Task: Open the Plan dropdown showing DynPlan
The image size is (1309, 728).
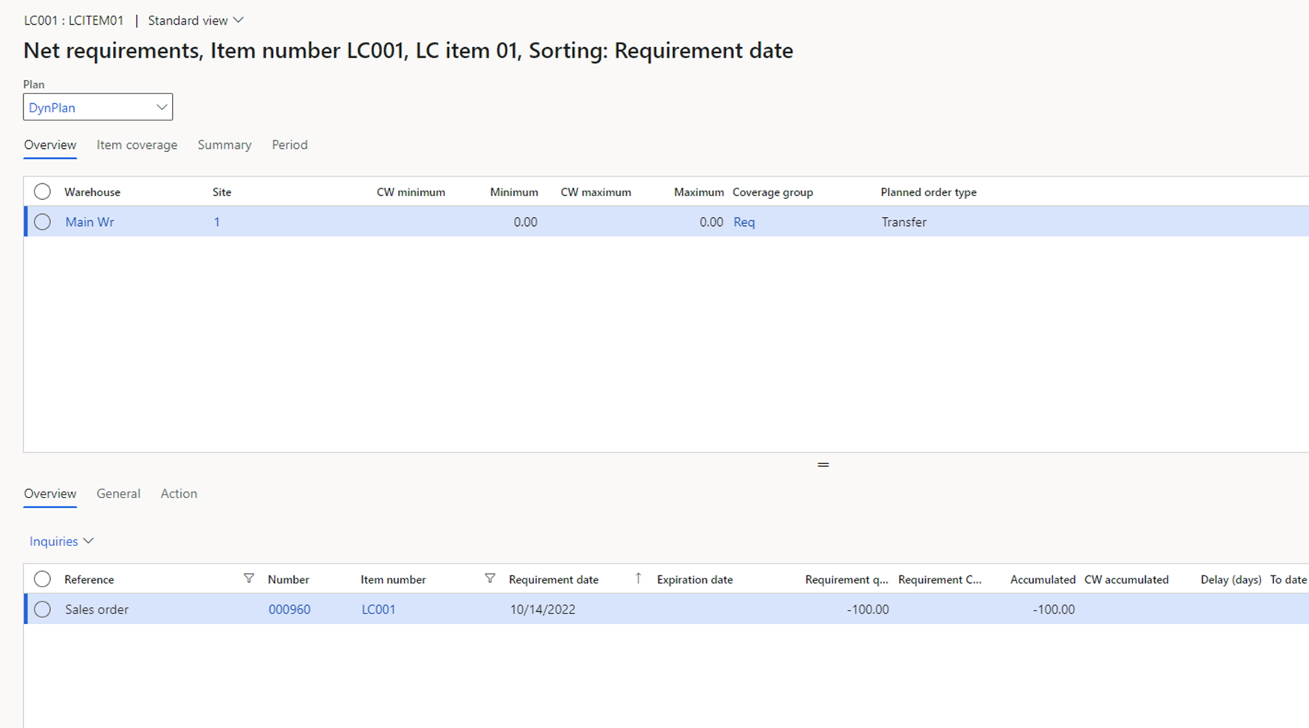Action: pyautogui.click(x=98, y=107)
